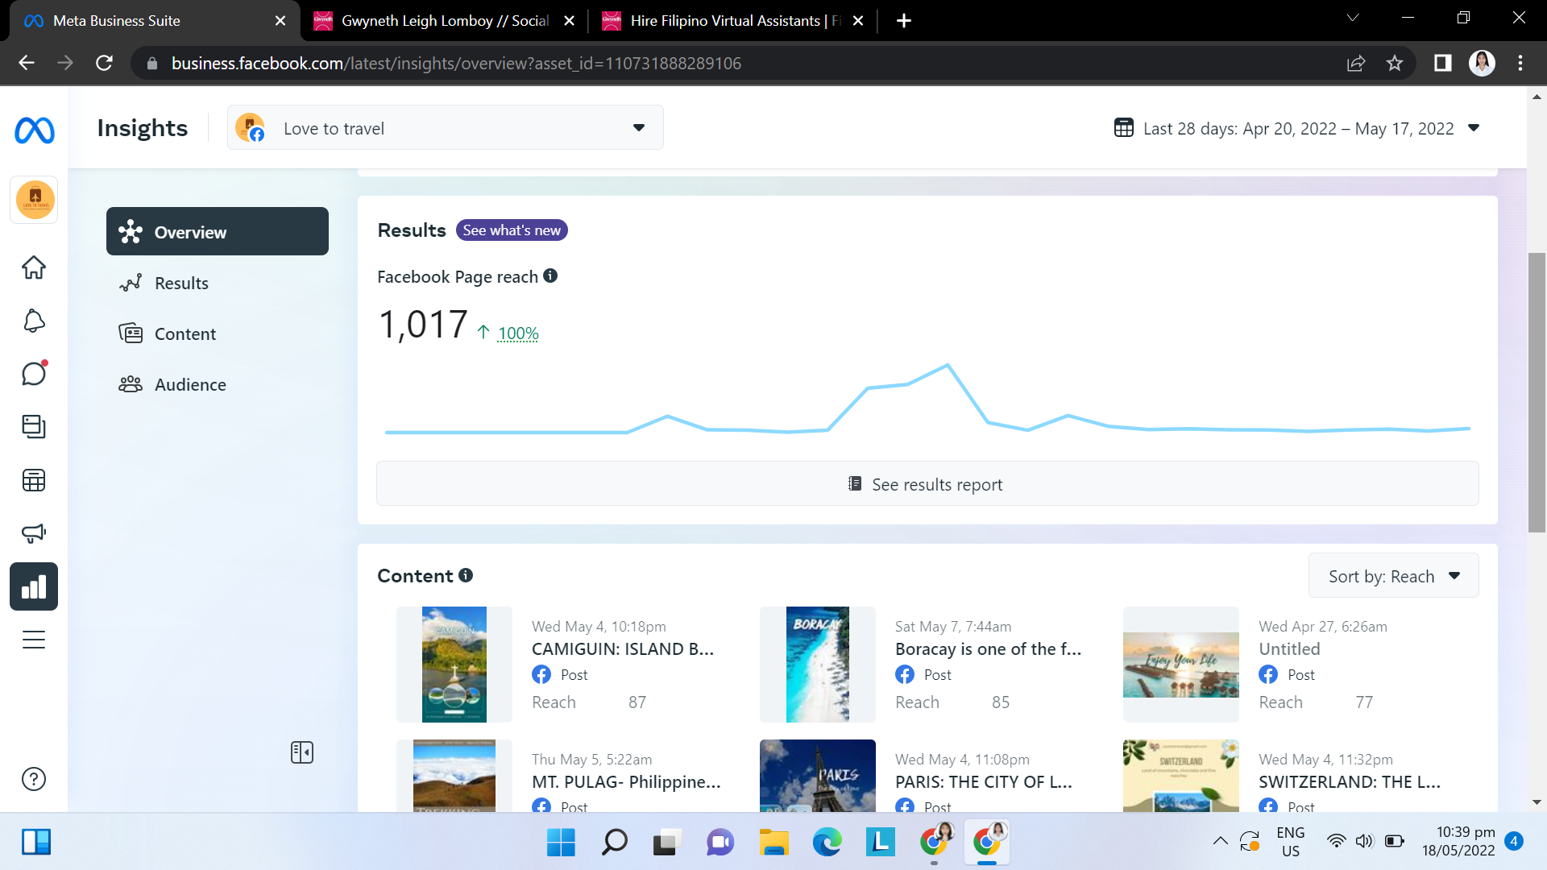Screen dimensions: 1547x870
Task: Select the Audience menu item
Action: point(190,384)
